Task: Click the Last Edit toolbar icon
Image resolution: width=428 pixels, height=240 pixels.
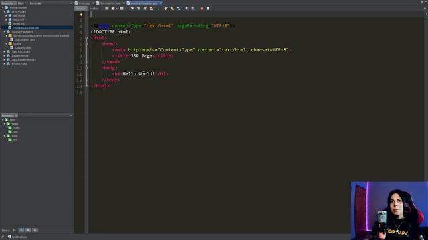Action: click(x=107, y=9)
